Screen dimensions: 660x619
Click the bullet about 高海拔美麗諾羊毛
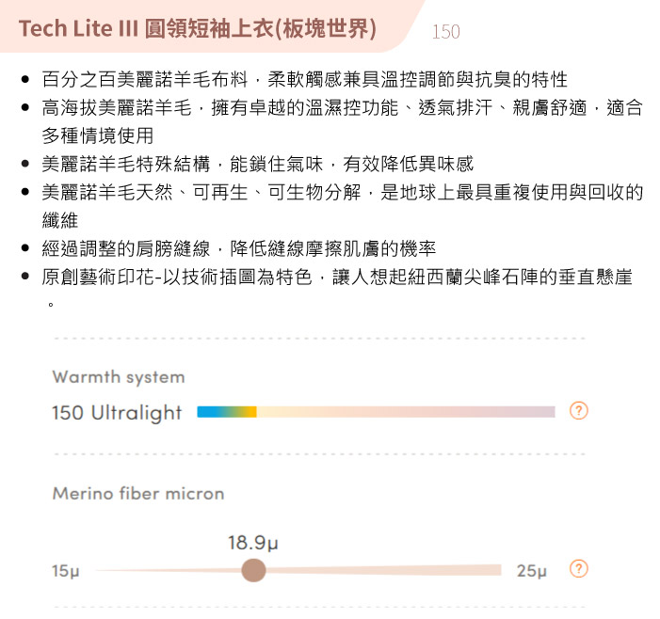point(342,121)
